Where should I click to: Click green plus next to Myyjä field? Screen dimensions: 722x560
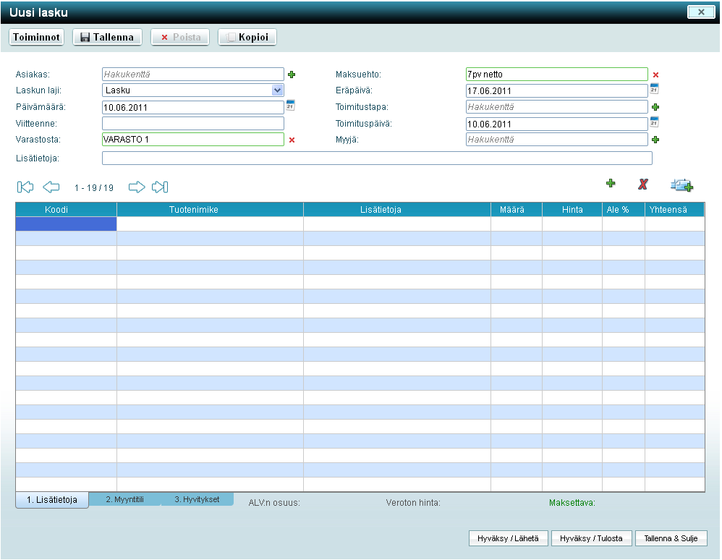coord(655,140)
